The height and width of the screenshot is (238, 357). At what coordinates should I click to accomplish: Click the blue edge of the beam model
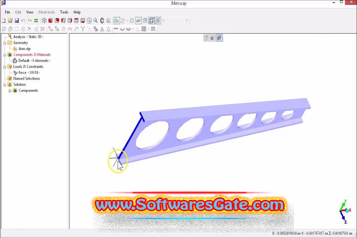pyautogui.click(x=130, y=137)
